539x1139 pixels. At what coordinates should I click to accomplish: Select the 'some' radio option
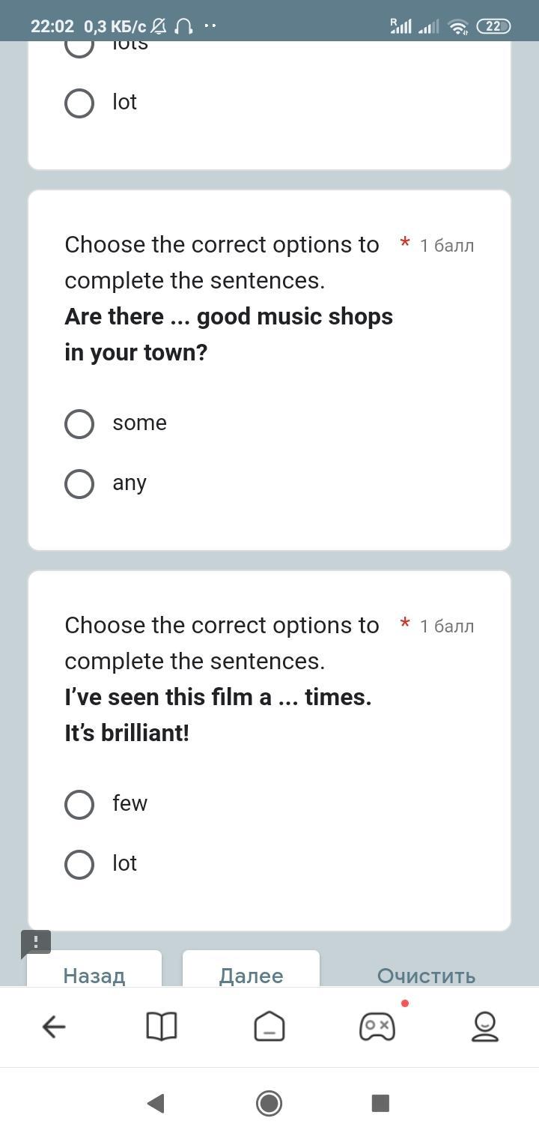[x=79, y=424]
